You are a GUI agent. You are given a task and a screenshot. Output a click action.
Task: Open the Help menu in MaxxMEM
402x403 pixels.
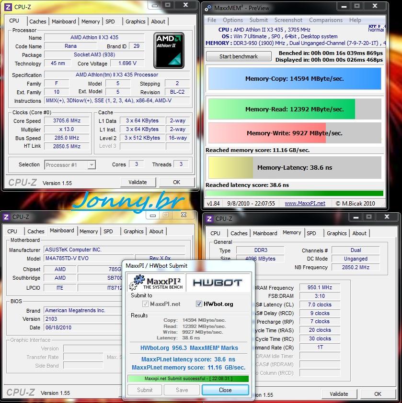coord(355,20)
